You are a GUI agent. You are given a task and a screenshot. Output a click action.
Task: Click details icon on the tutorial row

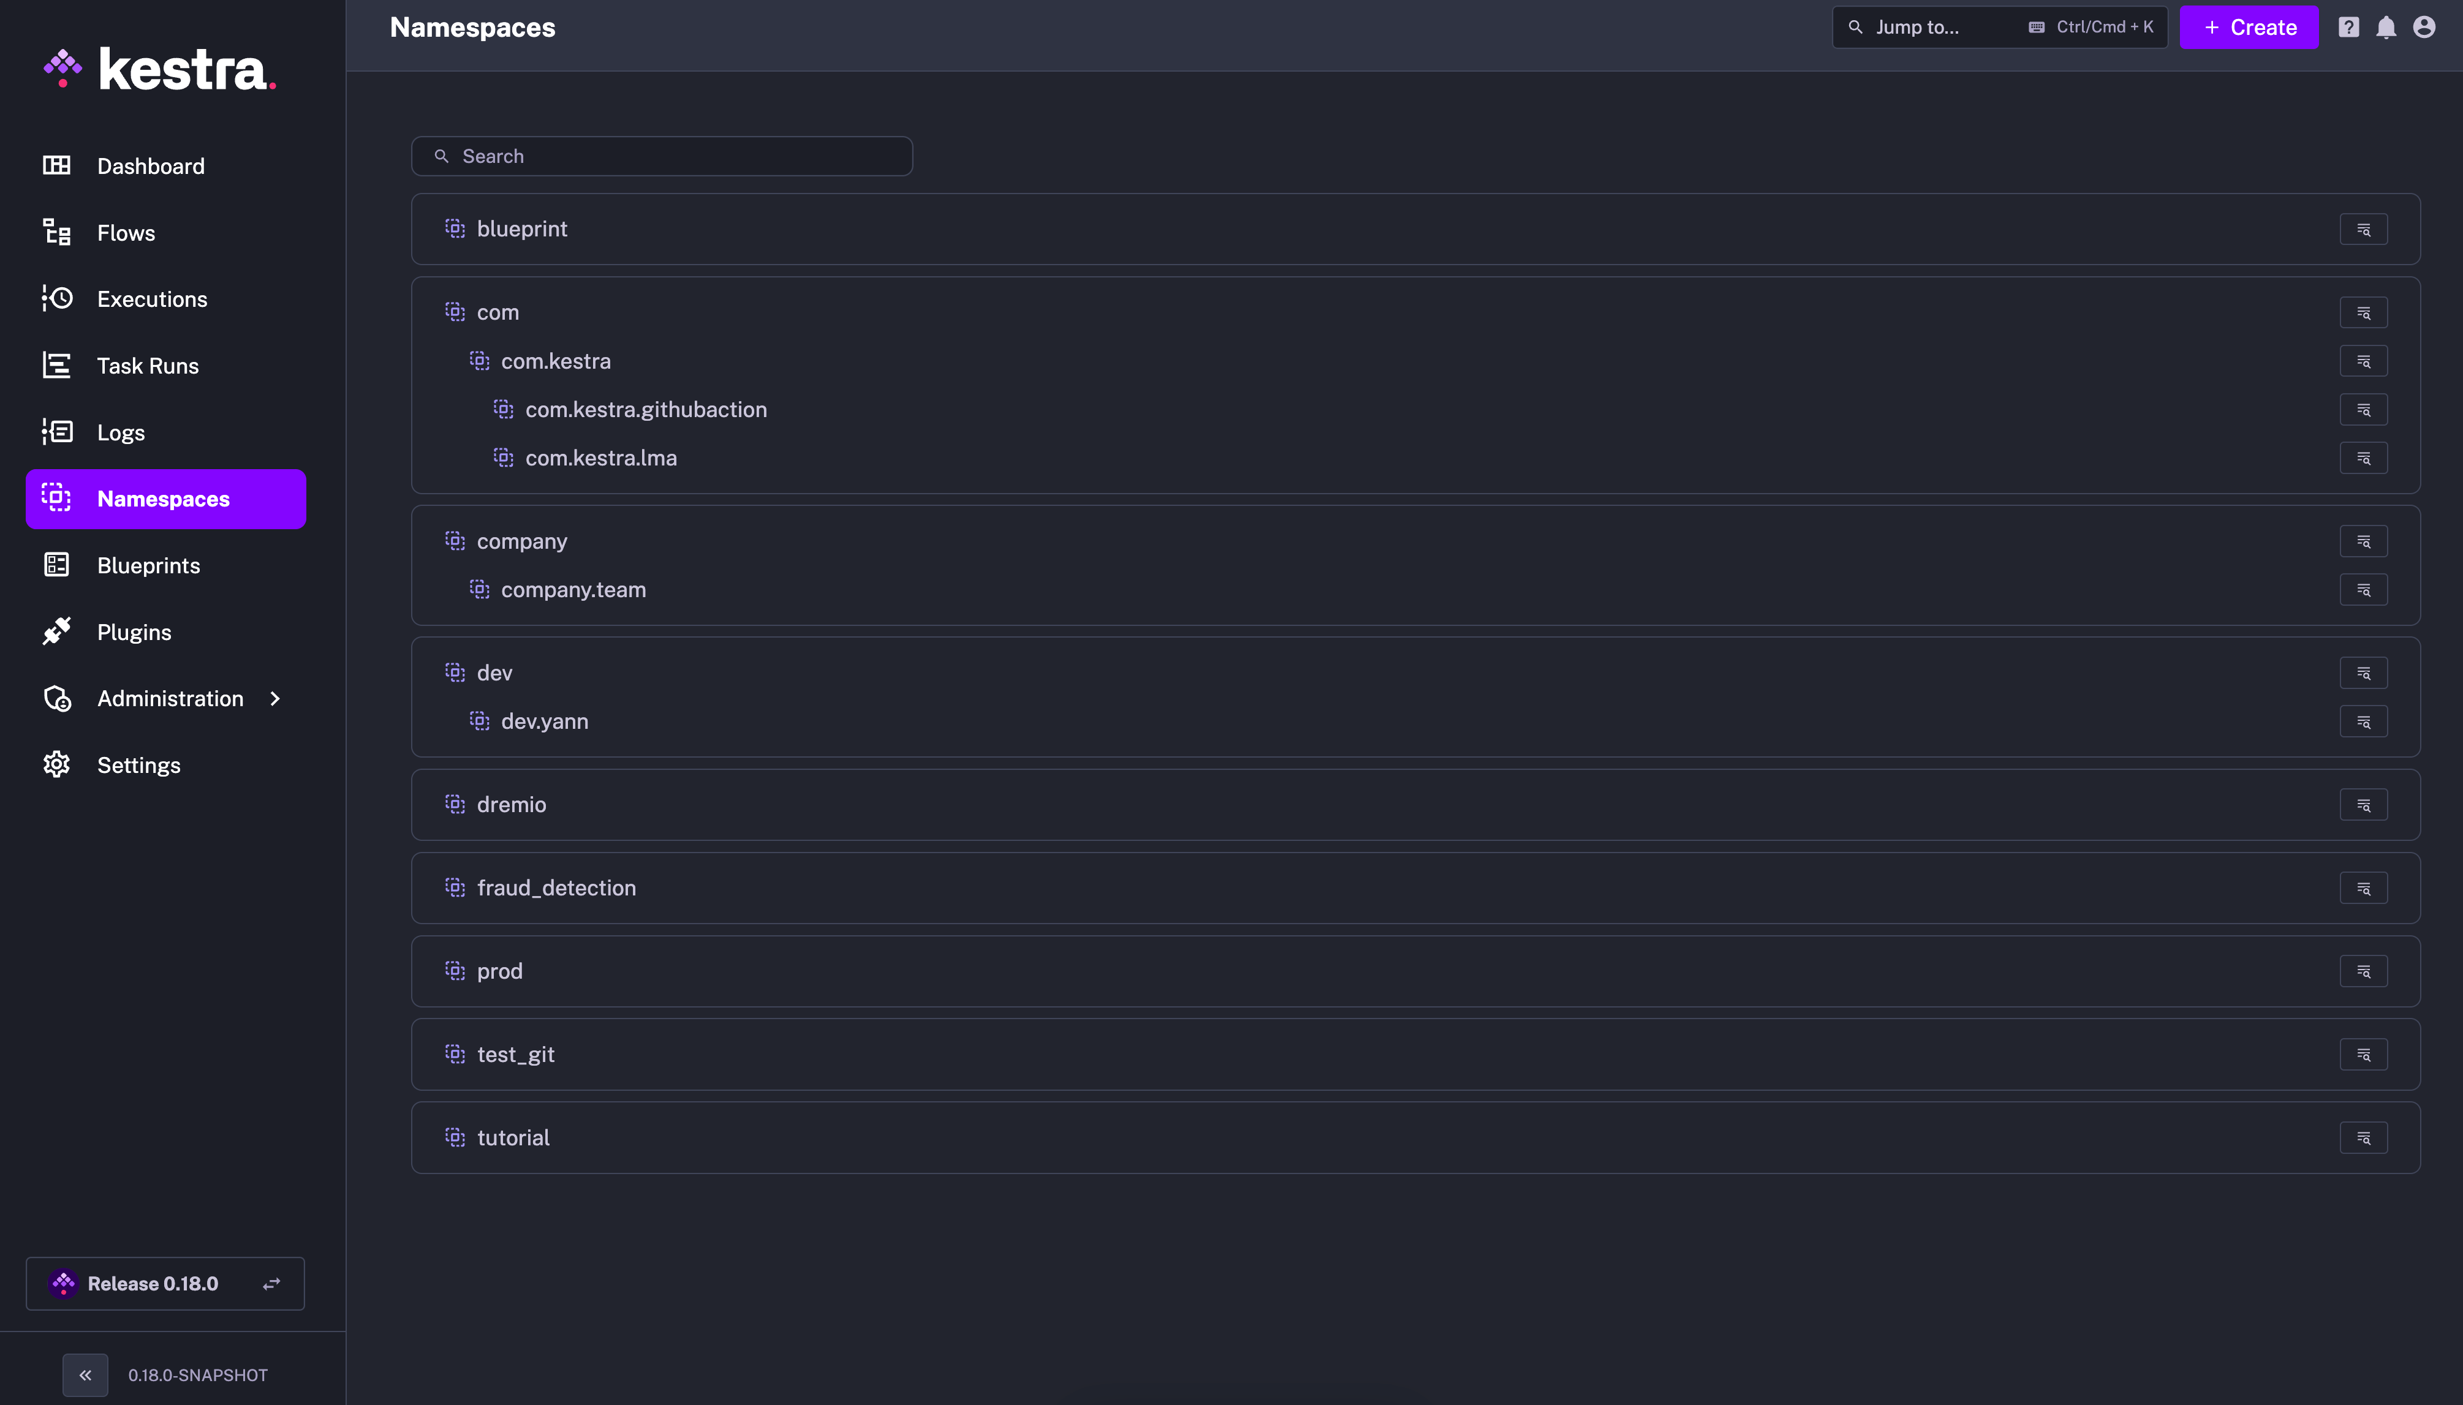click(x=2363, y=1138)
